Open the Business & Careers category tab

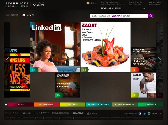coord(98,104)
